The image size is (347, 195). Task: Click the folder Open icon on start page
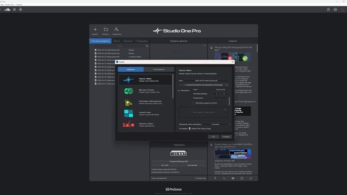click(106, 29)
